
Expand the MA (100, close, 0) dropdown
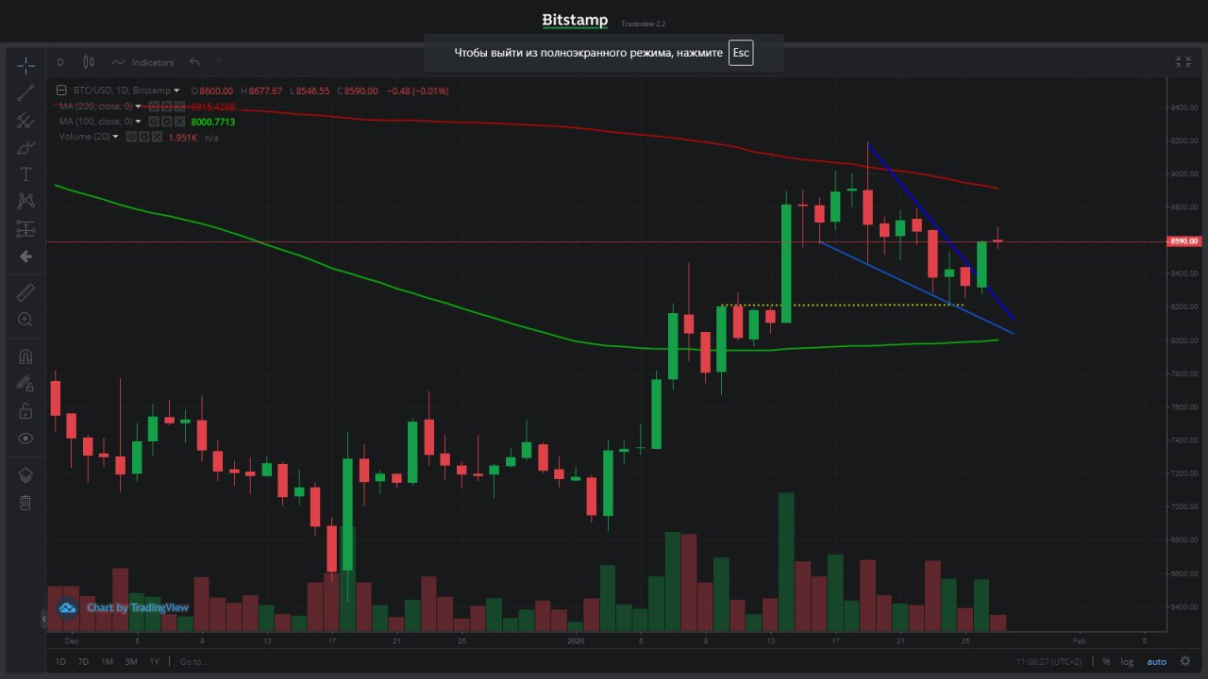(x=138, y=122)
